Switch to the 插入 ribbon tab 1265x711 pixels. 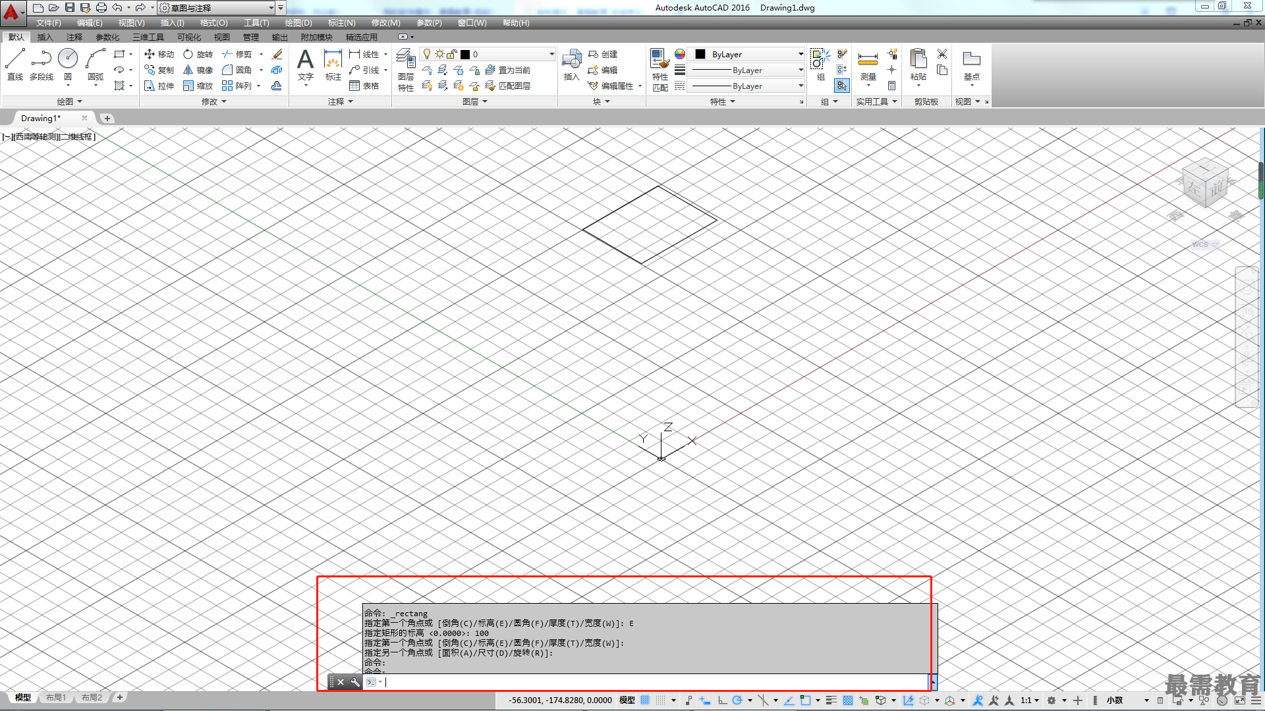click(x=45, y=37)
